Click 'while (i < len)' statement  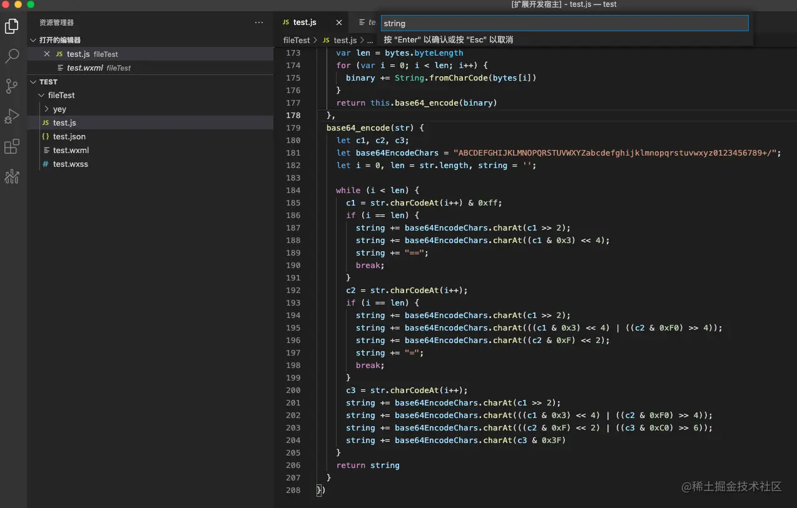pyautogui.click(x=377, y=191)
